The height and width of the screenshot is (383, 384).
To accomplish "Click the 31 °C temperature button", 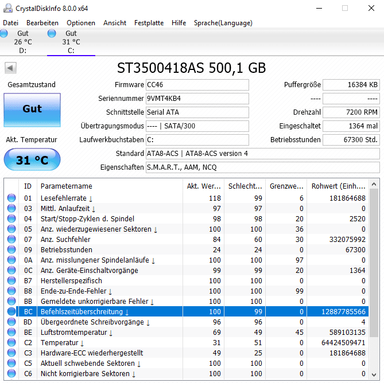I will (32, 160).
